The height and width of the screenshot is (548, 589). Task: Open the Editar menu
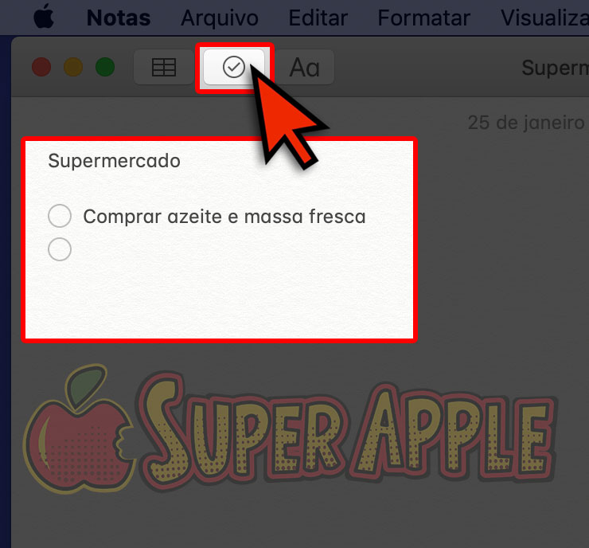pos(318,18)
